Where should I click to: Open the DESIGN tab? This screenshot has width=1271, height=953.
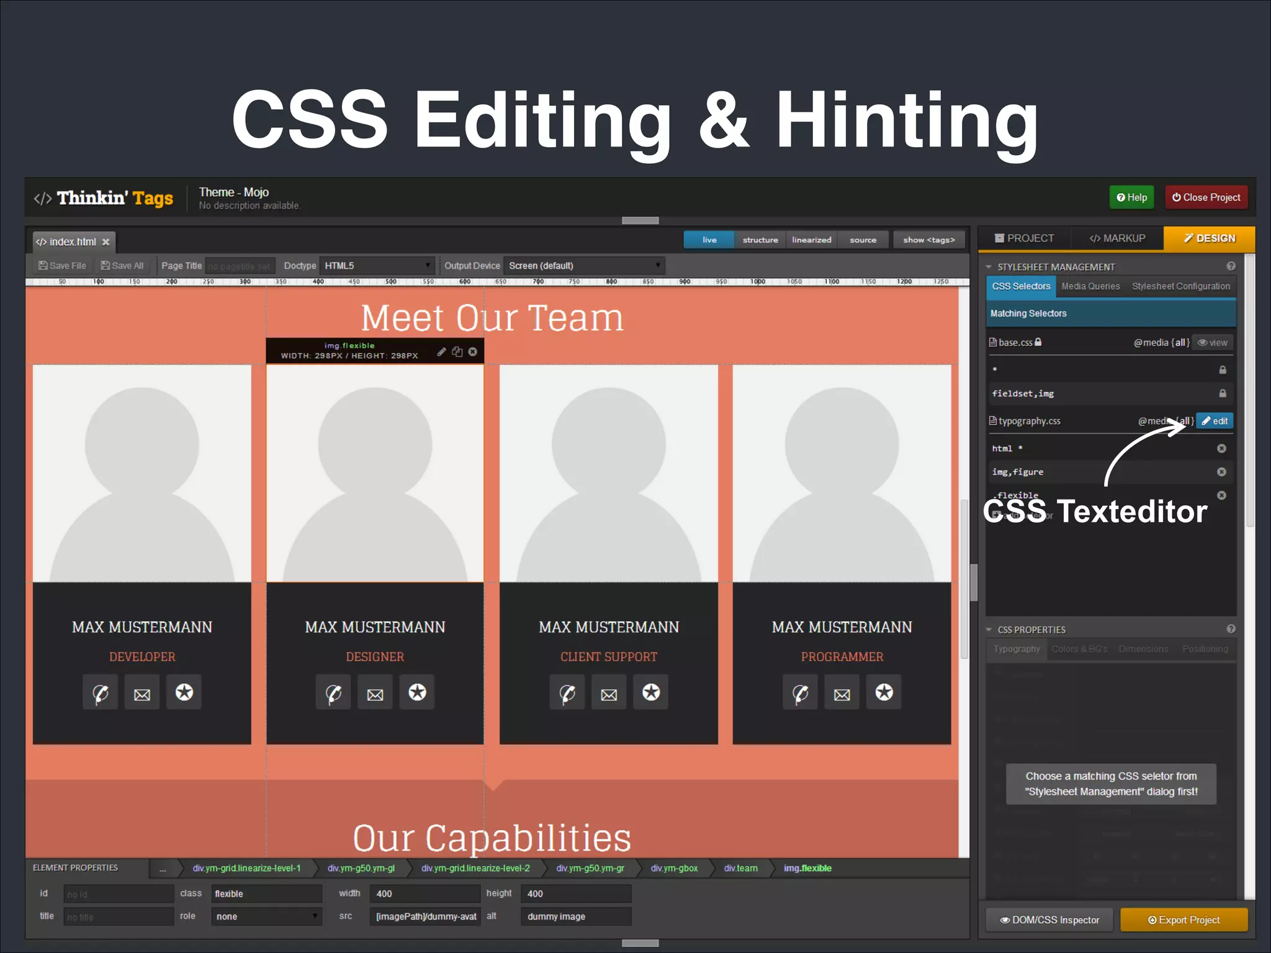coord(1209,238)
